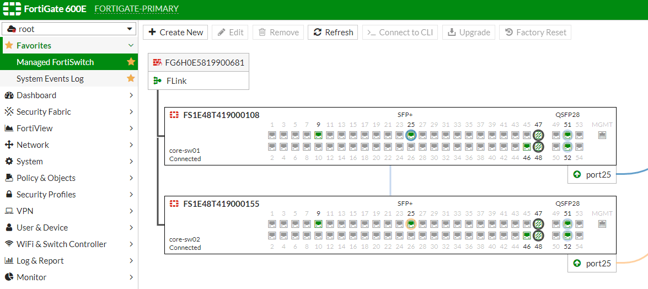648x289 pixels.
Task: Click the Monitor pie-chart icon
Action: (x=9, y=277)
